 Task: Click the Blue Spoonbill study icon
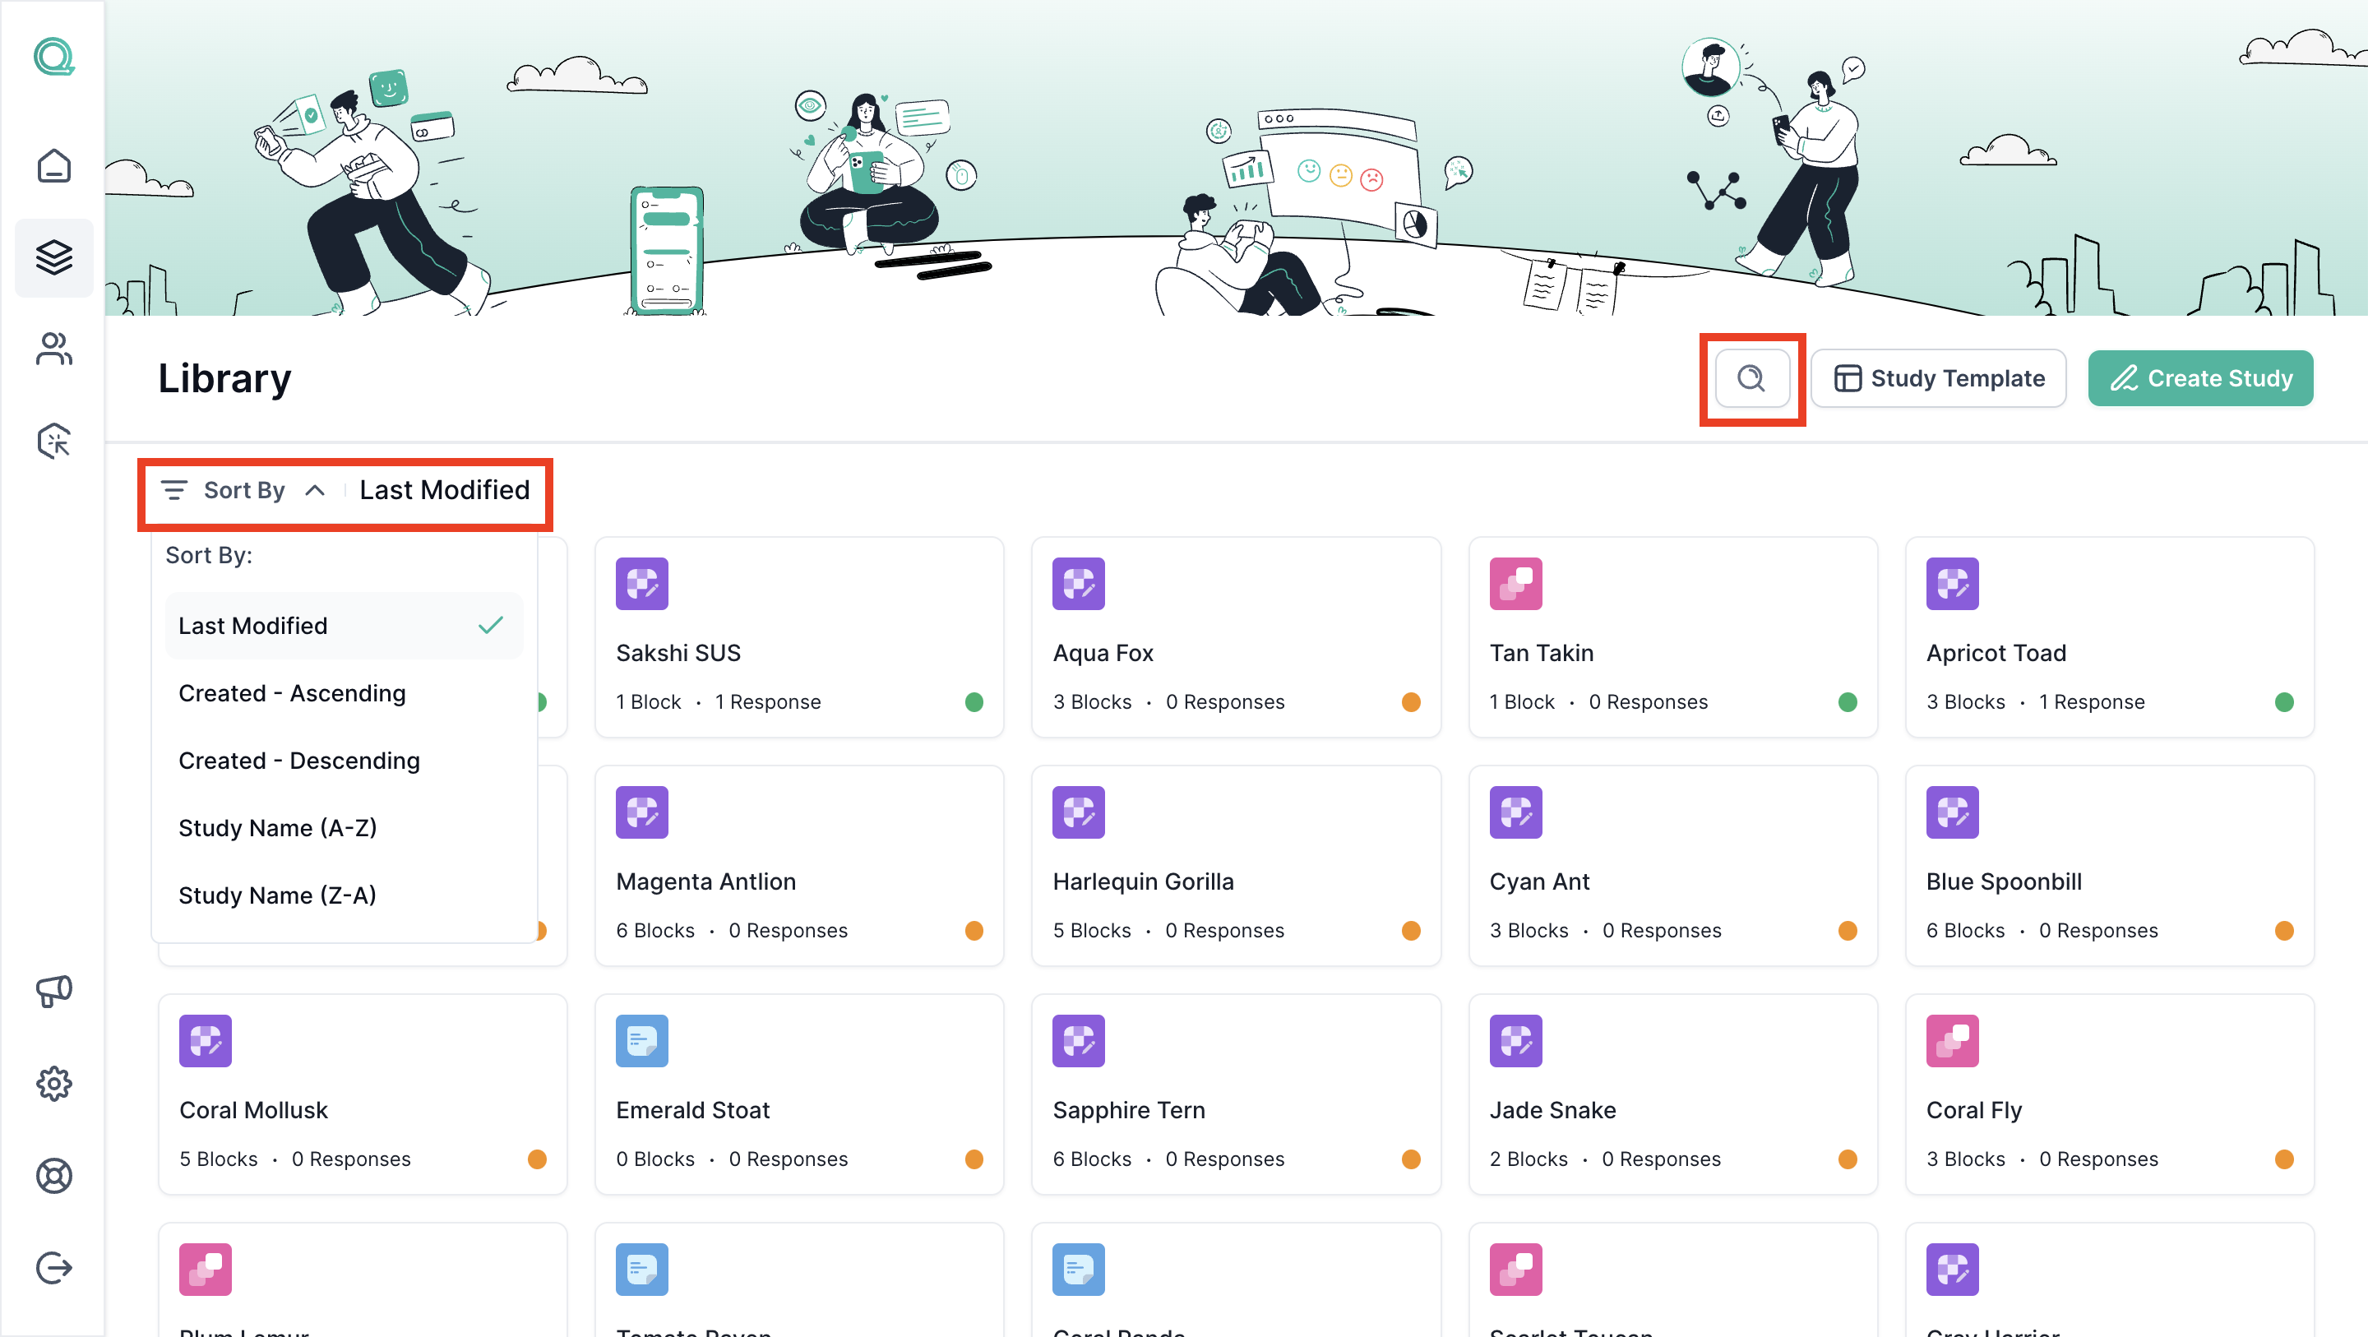tap(1952, 812)
